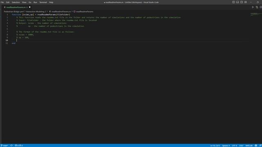Click Copilot status icon in status bar
Screen dimensions: 262x147
coord(256,145)
